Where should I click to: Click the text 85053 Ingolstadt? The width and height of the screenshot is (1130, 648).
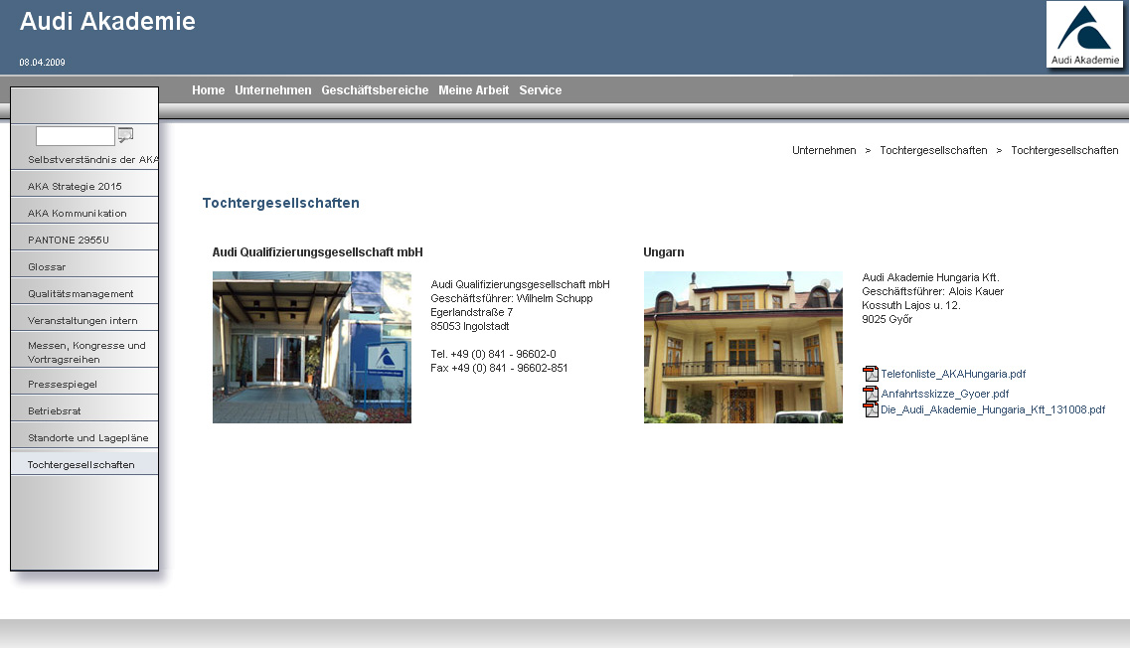[470, 326]
